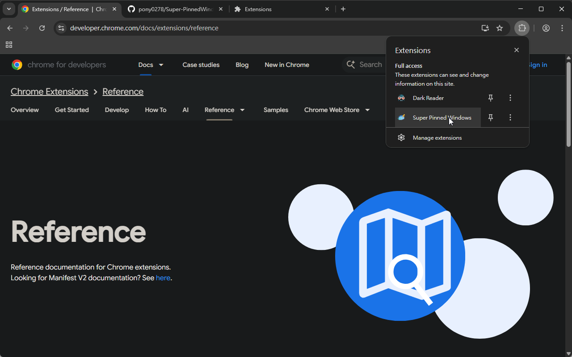Open the AI tab

[x=185, y=110]
